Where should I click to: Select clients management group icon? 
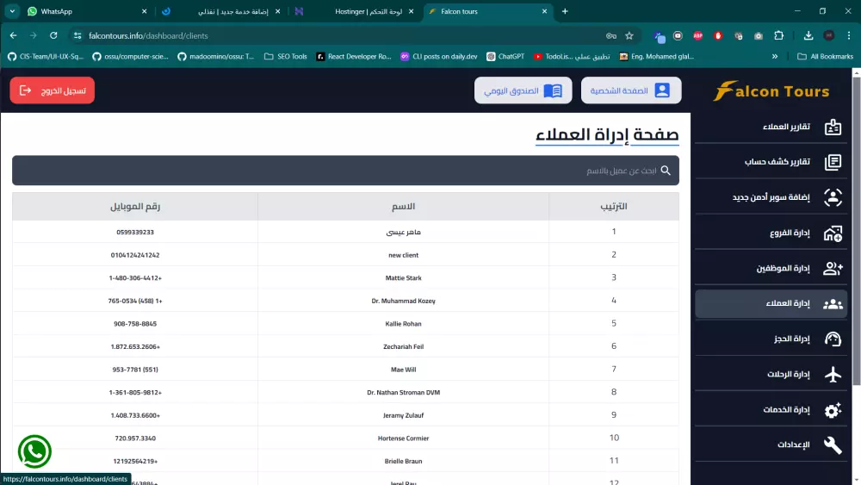pyautogui.click(x=833, y=303)
